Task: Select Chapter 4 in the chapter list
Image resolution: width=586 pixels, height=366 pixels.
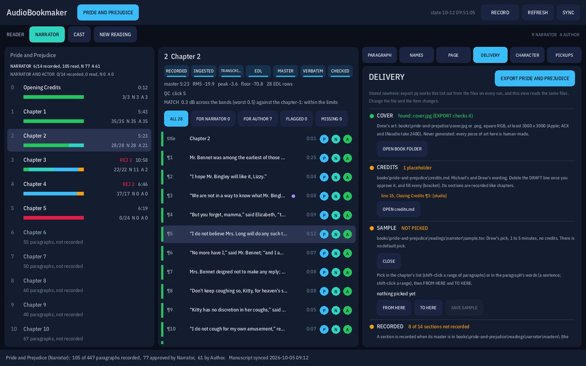Action: click(x=79, y=189)
